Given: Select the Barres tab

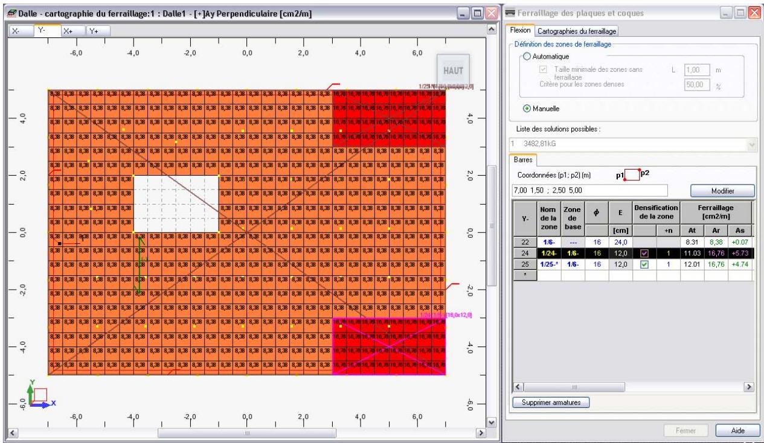Looking at the screenshot, I should pyautogui.click(x=523, y=161).
